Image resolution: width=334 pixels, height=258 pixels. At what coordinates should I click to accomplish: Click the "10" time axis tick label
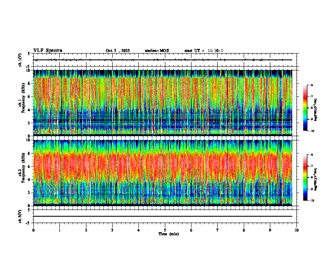pos(296,230)
